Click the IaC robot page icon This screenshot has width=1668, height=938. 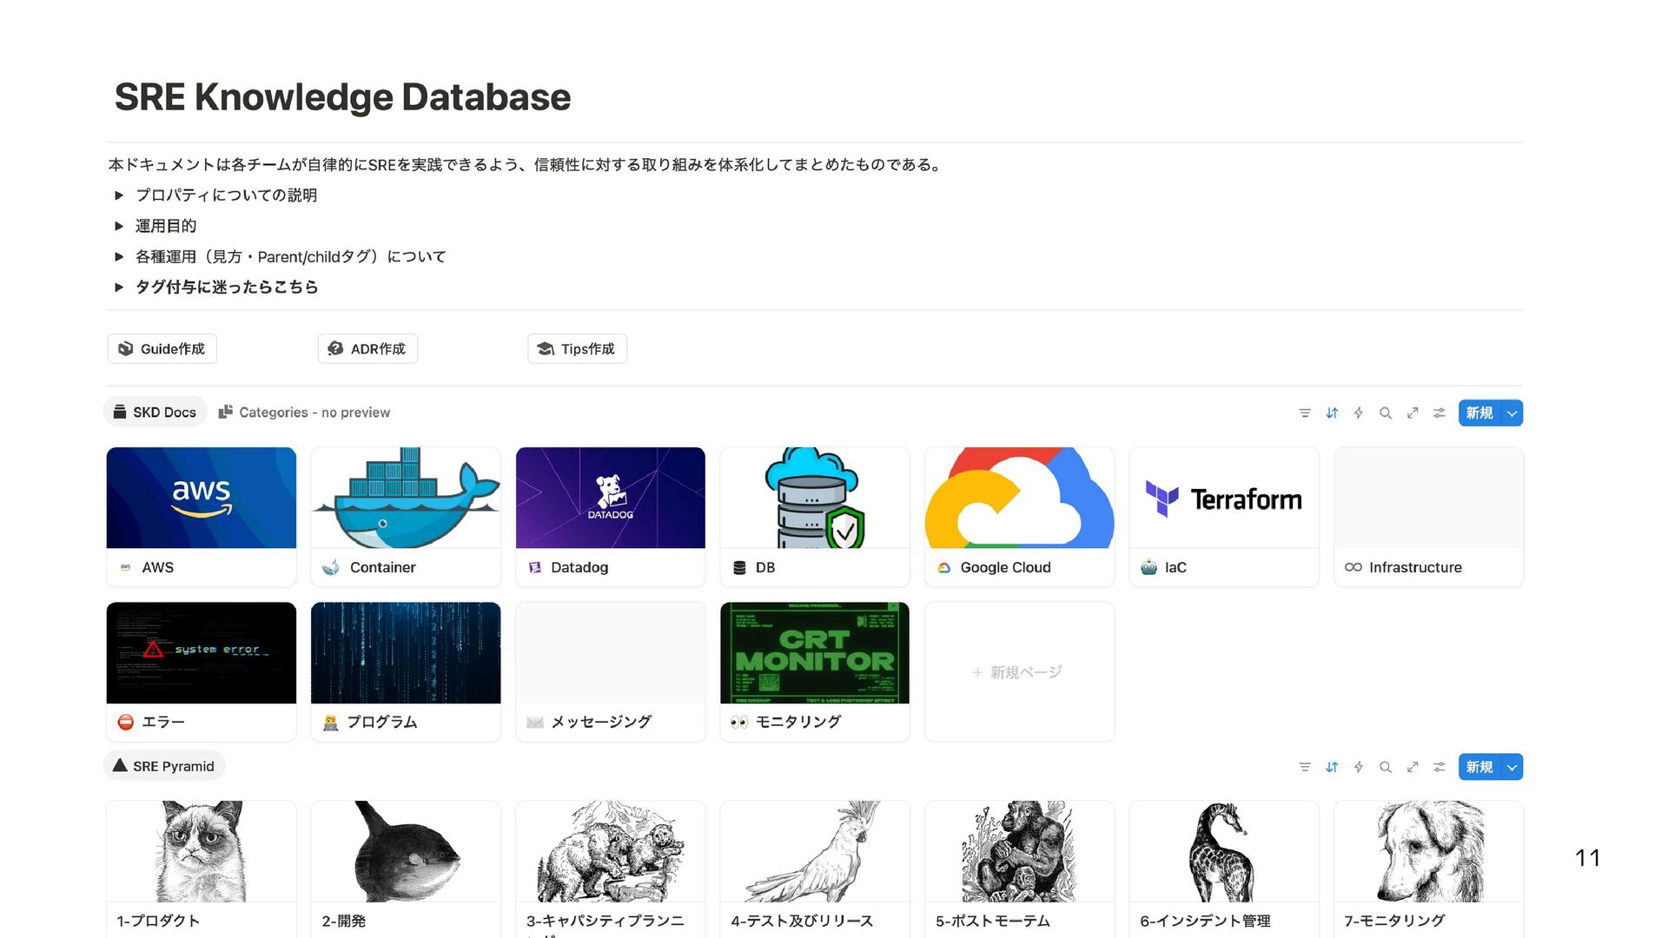1148,567
